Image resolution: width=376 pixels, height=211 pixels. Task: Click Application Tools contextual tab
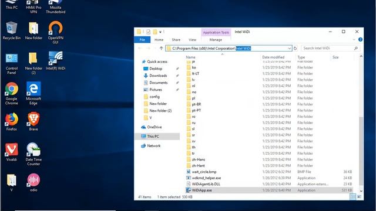point(216,32)
